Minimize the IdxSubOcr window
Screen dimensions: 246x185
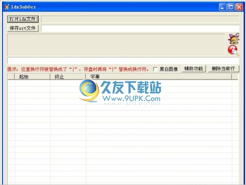[223, 7]
